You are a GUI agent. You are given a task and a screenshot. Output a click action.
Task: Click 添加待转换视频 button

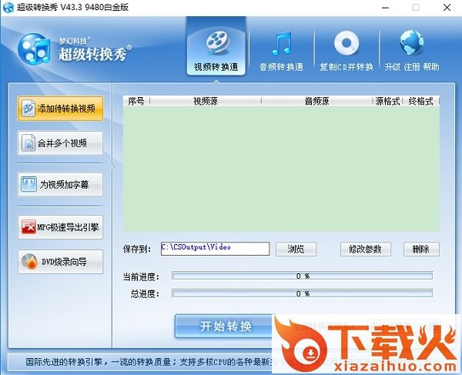pos(60,109)
